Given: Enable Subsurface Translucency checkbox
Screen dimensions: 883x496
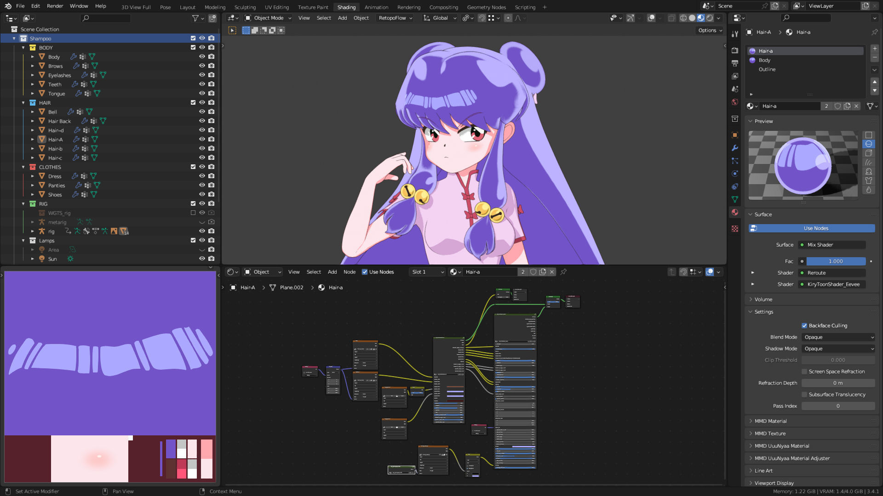Looking at the screenshot, I should (804, 395).
